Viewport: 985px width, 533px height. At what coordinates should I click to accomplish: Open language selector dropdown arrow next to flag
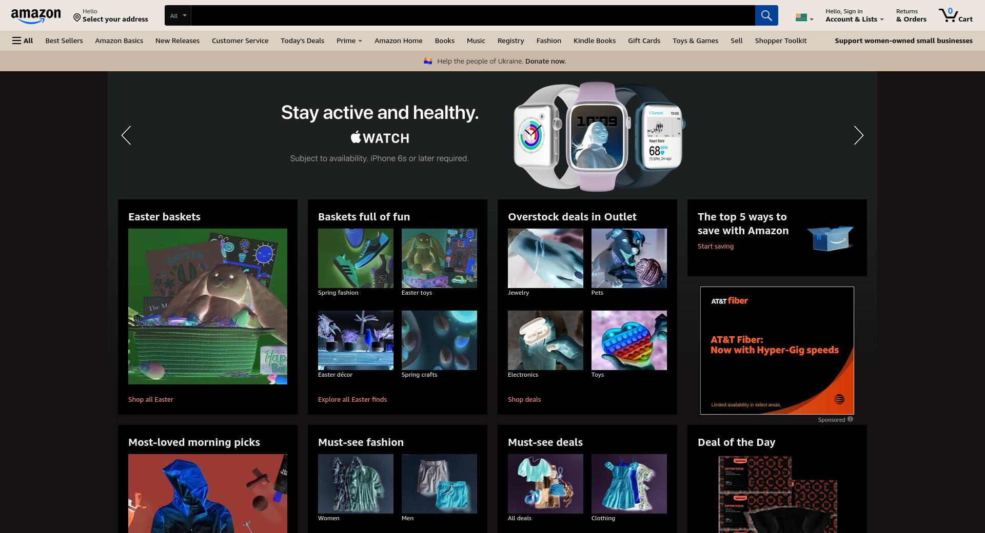coord(811,19)
